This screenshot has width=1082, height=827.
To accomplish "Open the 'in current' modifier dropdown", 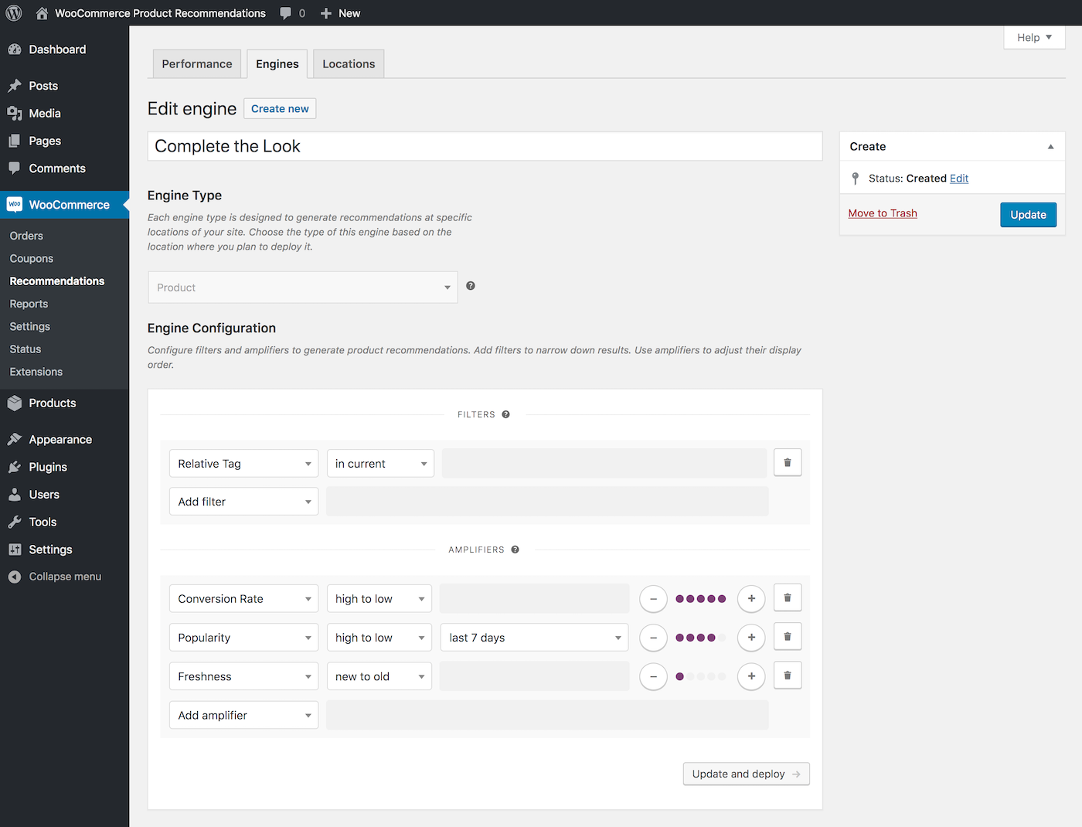I will tap(380, 464).
